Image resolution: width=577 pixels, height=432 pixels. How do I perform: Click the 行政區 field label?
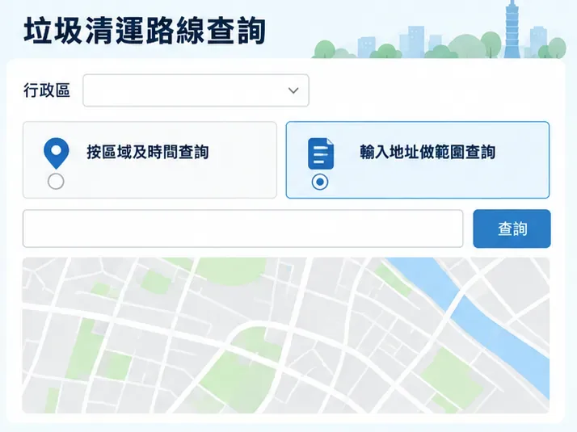click(x=47, y=90)
